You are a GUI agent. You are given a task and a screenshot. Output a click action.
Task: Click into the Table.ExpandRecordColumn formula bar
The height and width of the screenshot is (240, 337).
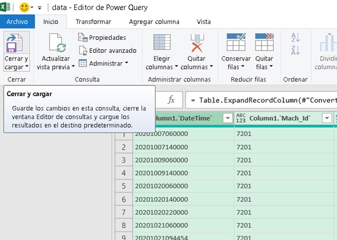(x=262, y=100)
